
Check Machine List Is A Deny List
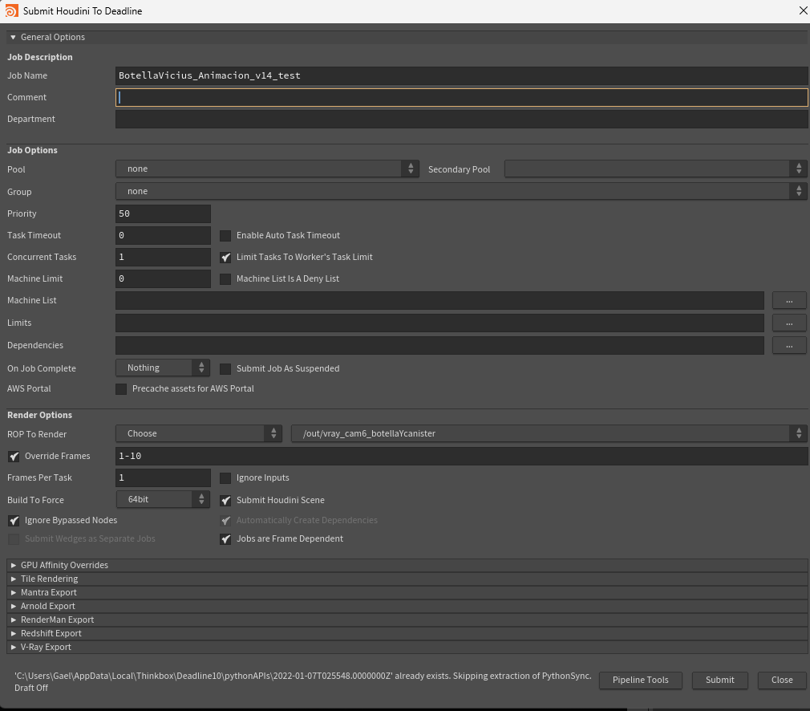coord(225,279)
